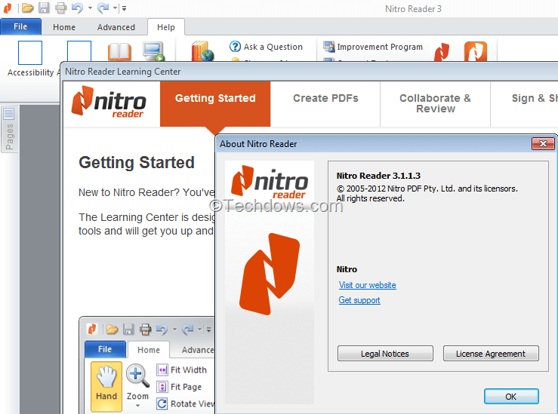Image resolution: width=558 pixels, height=414 pixels.
Task: Click Fit Page in Learning Center preview
Action: point(179,387)
